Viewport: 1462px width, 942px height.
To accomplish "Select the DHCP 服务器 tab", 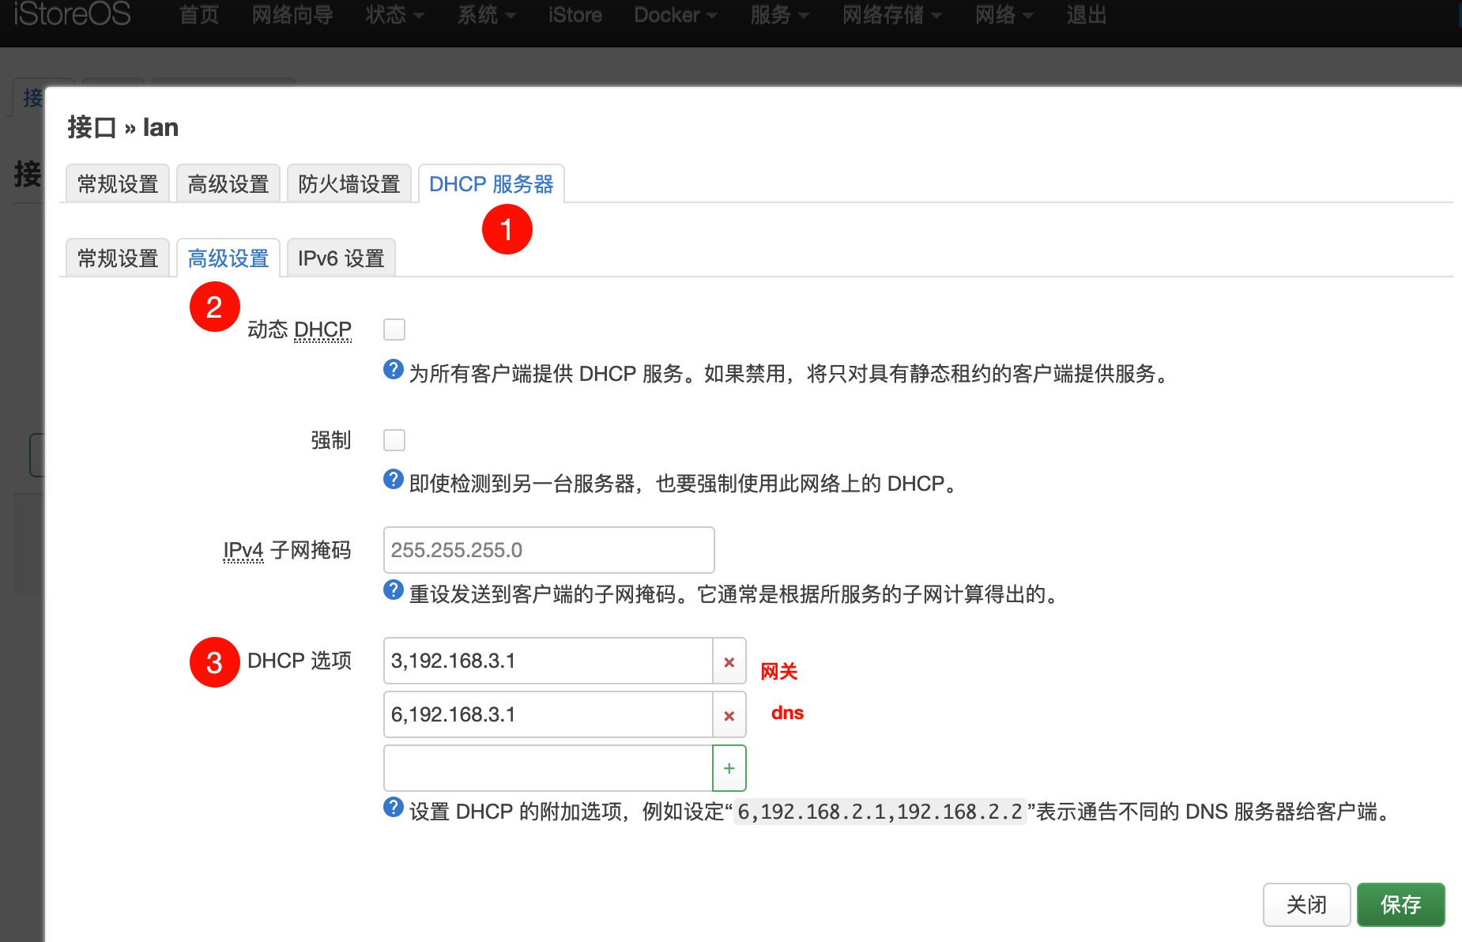I will (x=491, y=184).
